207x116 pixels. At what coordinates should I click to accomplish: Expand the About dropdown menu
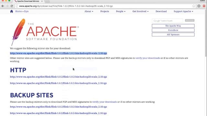(x=89, y=11)
